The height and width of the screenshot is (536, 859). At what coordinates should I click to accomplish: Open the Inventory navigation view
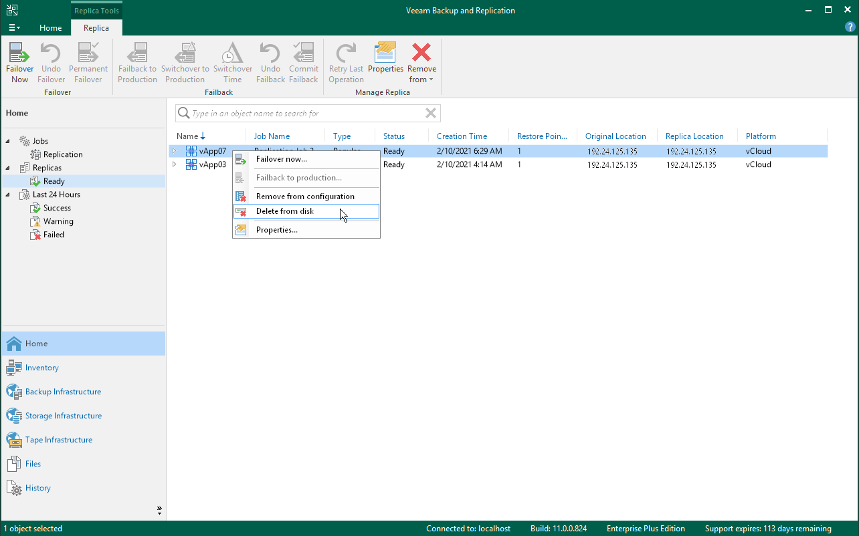pos(84,368)
